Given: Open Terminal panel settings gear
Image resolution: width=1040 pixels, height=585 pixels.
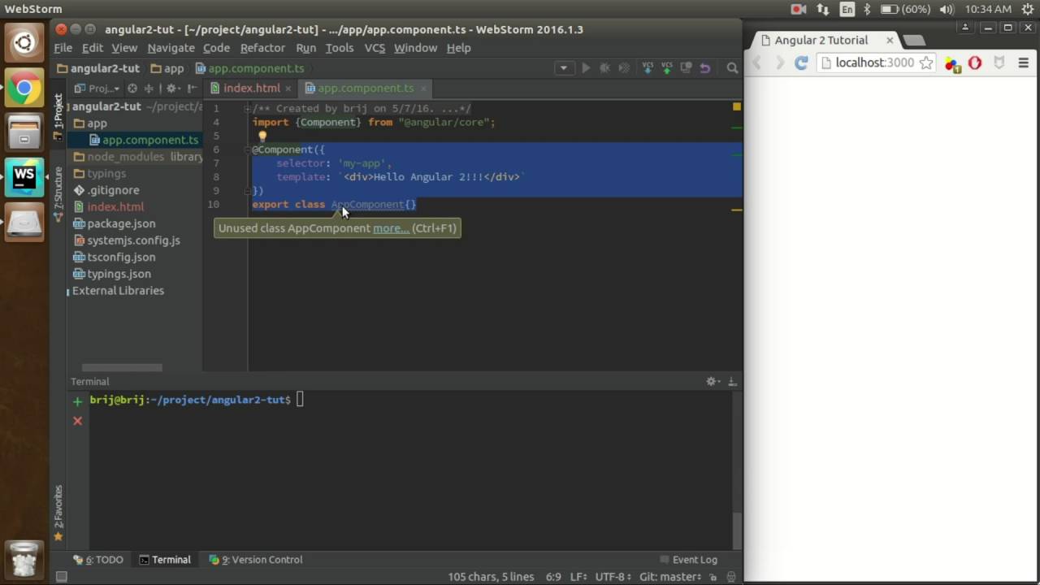Looking at the screenshot, I should coord(713,381).
